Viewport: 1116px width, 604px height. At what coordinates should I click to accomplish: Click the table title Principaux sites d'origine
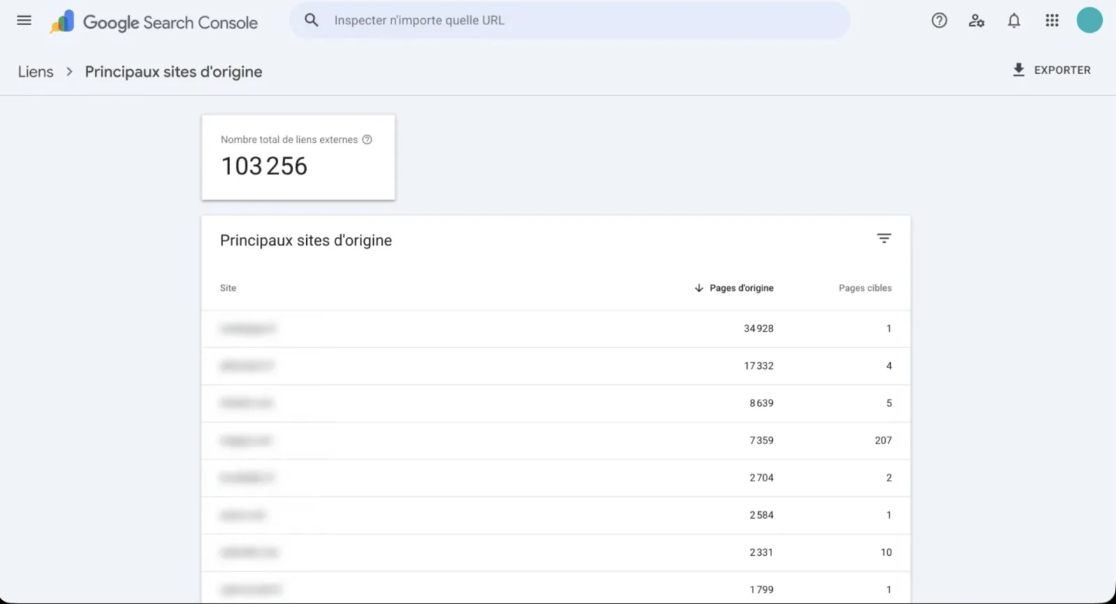[306, 241]
